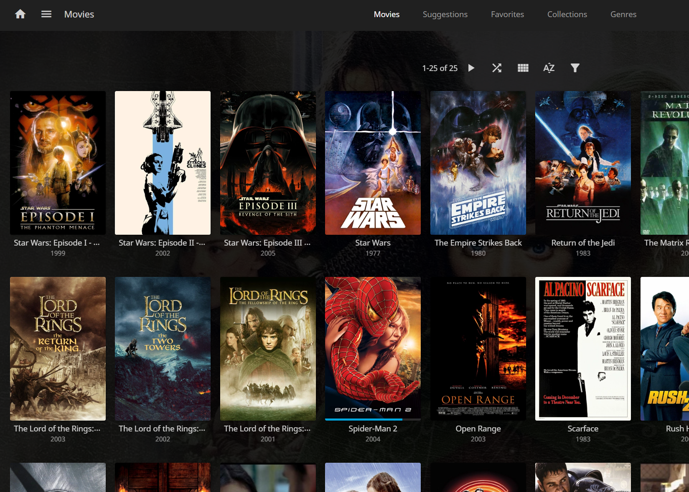Open the filter options
This screenshot has height=492, width=689.
pos(575,68)
